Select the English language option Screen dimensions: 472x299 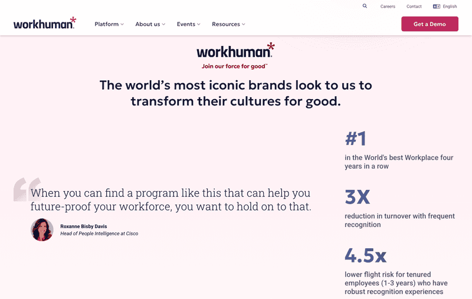[450, 6]
